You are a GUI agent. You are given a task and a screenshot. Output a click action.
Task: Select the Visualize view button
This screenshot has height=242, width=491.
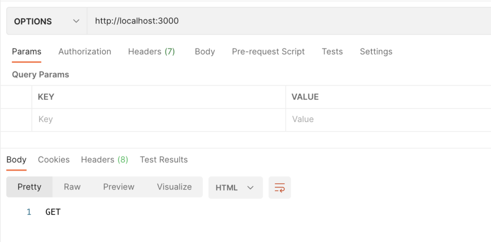pos(175,187)
